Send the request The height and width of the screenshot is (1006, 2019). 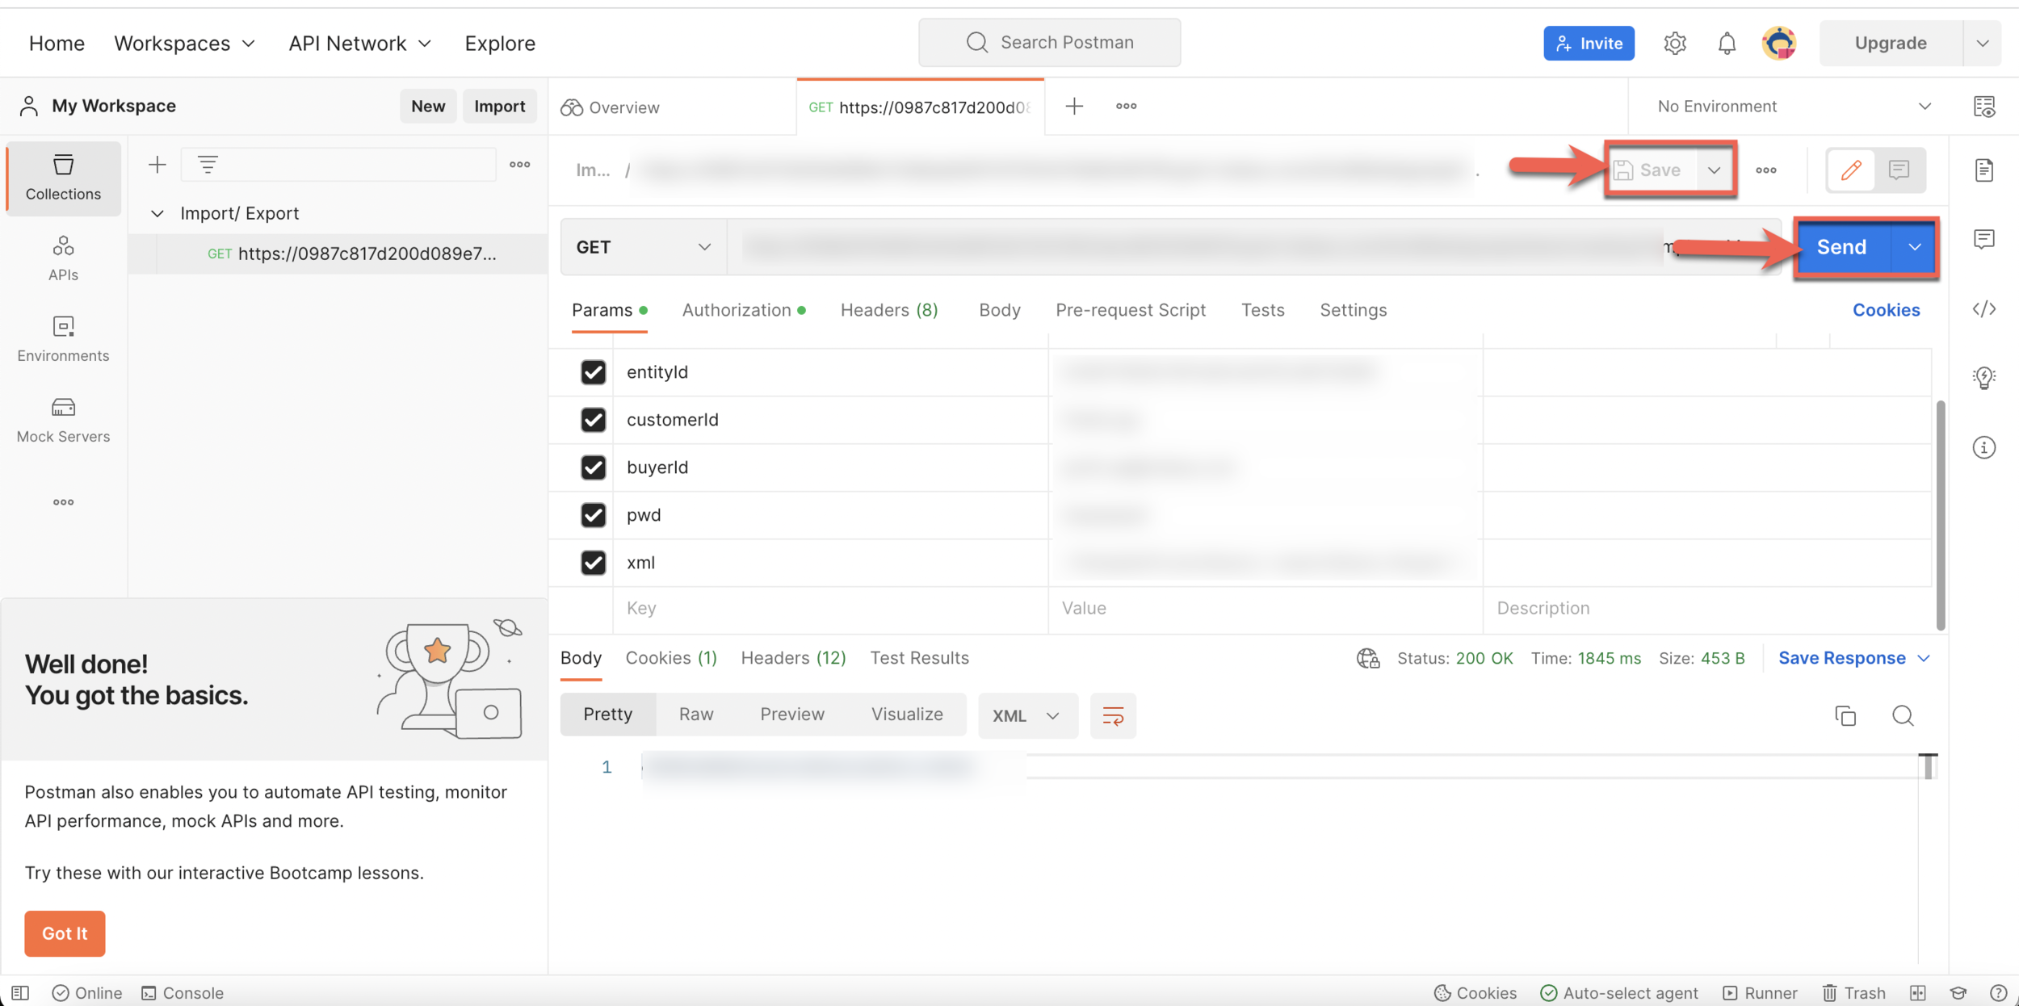(1841, 247)
